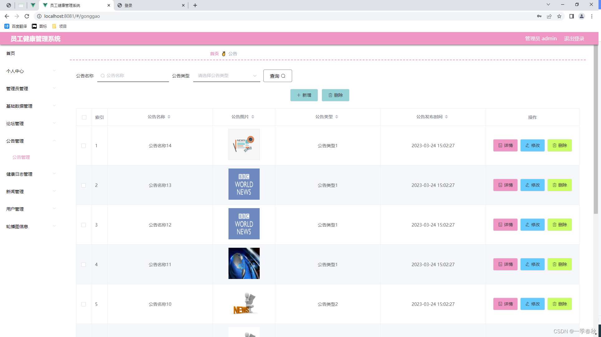
Task: Select 健康日志管理 in the sidebar menu
Action: tap(19, 174)
